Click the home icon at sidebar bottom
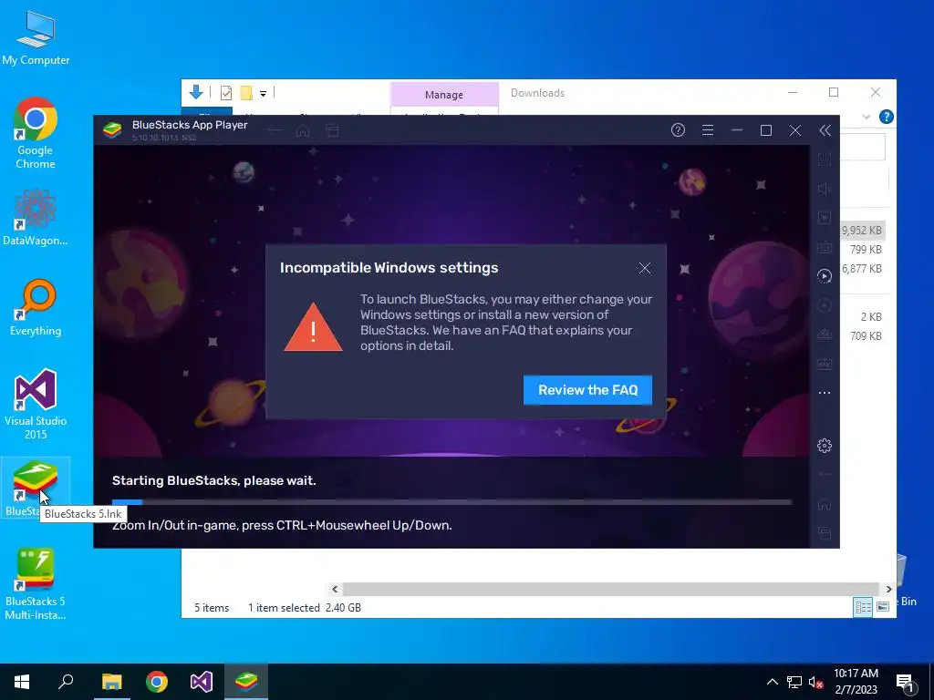Image resolution: width=934 pixels, height=700 pixels. click(x=825, y=505)
